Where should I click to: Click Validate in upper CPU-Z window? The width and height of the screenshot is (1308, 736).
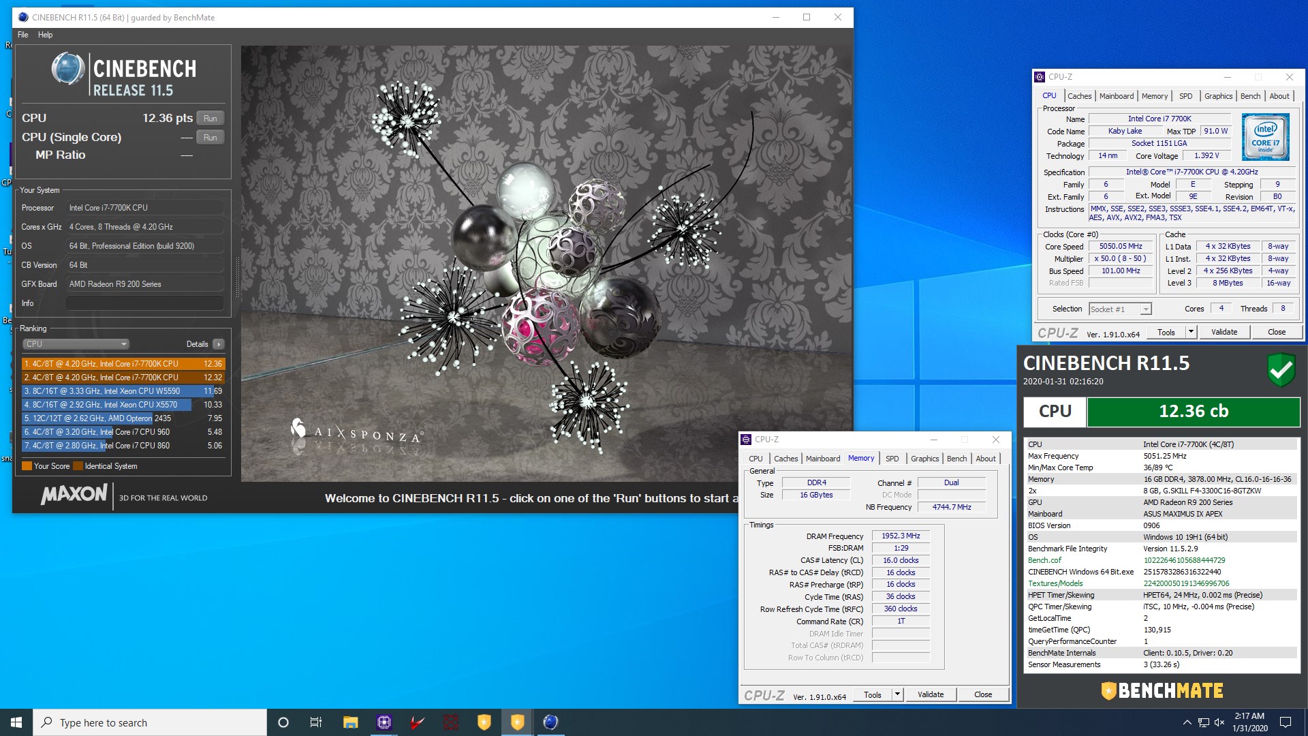[1224, 333]
